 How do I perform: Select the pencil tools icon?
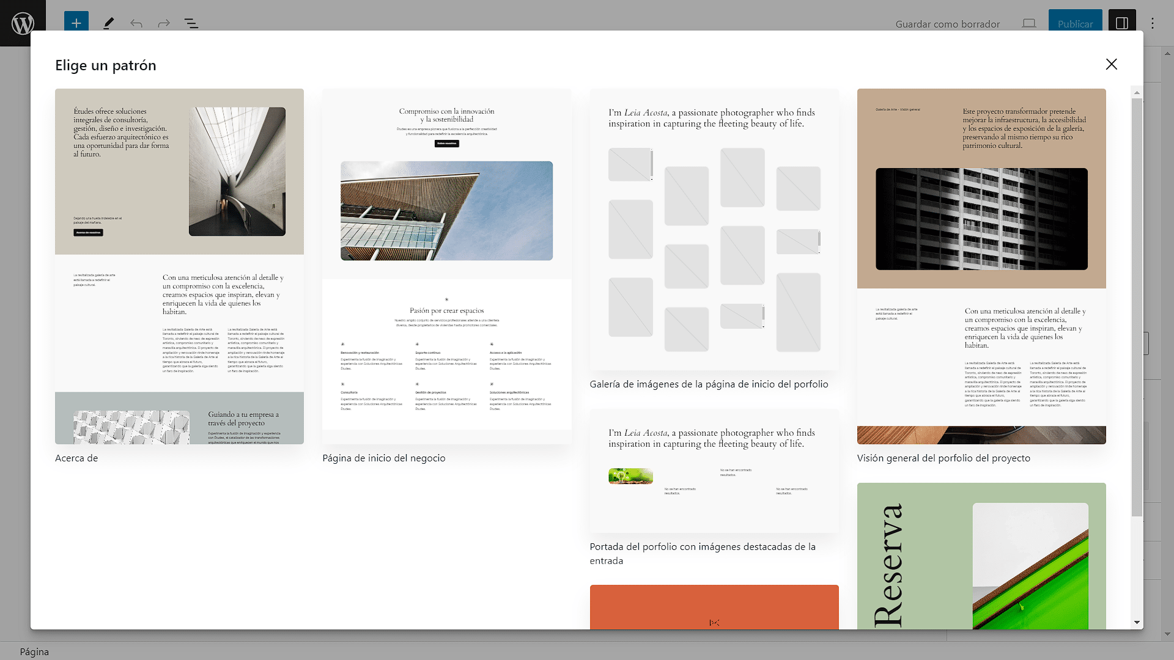pyautogui.click(x=108, y=23)
